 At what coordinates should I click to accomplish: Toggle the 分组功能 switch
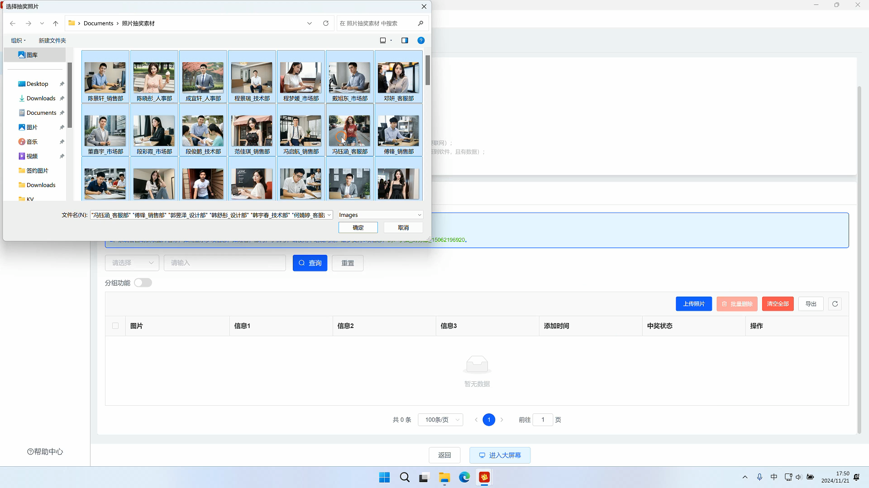(143, 283)
